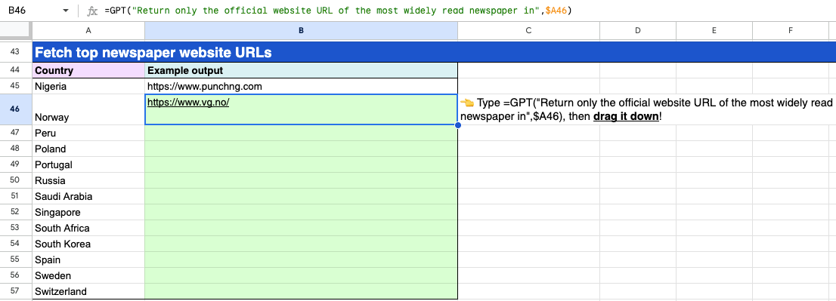
Task: Select column A header
Action: pyautogui.click(x=88, y=31)
